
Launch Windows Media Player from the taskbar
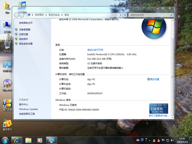[x=40, y=140]
